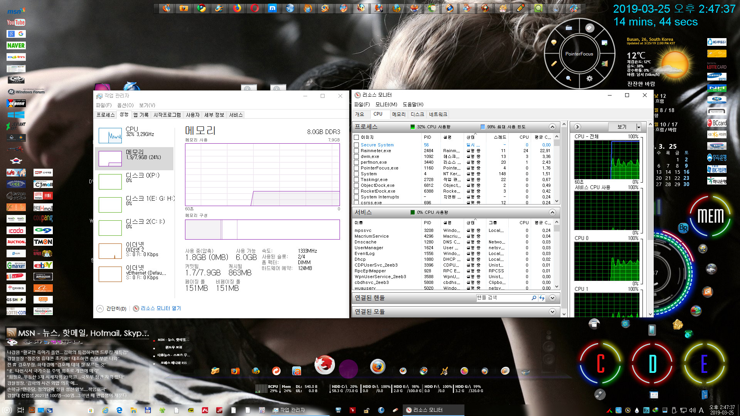
Task: Click the process list vertical scrollbar thumb
Action: point(557,143)
